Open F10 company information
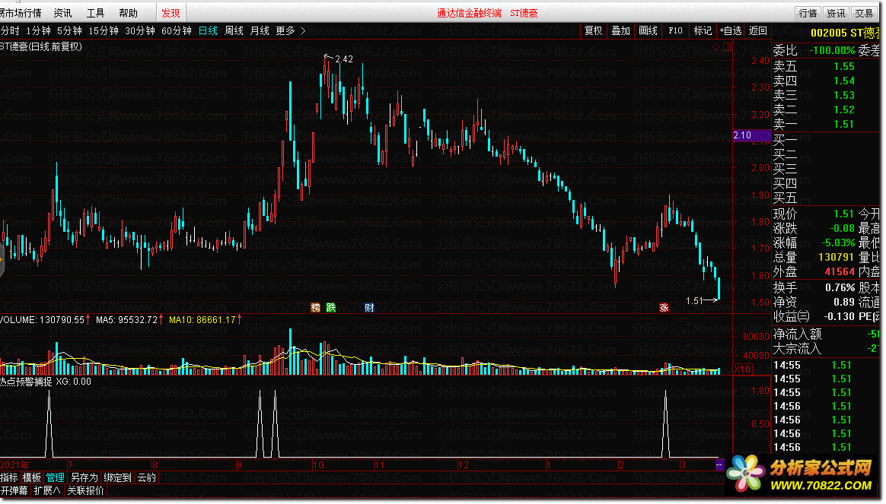 point(675,30)
